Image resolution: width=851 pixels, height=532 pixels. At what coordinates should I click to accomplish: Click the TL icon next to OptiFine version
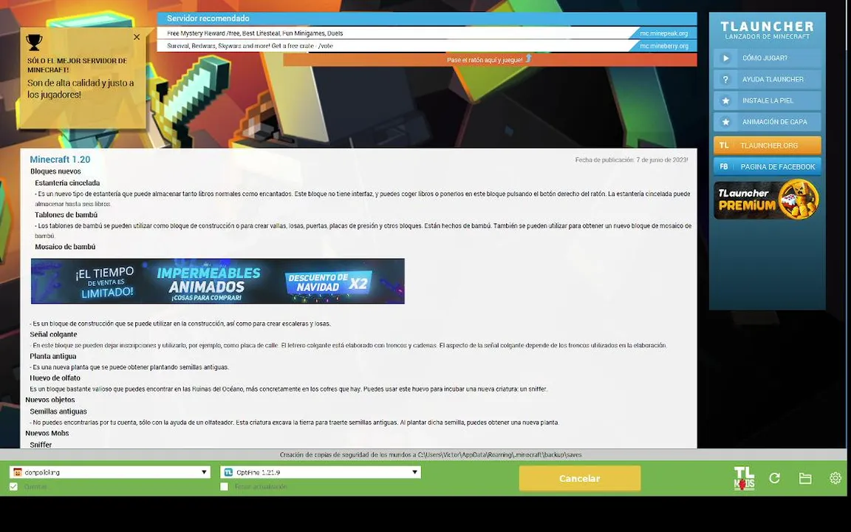228,472
